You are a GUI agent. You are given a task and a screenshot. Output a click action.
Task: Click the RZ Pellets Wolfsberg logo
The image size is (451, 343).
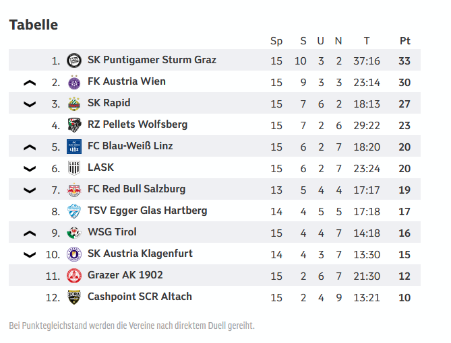coord(74,125)
